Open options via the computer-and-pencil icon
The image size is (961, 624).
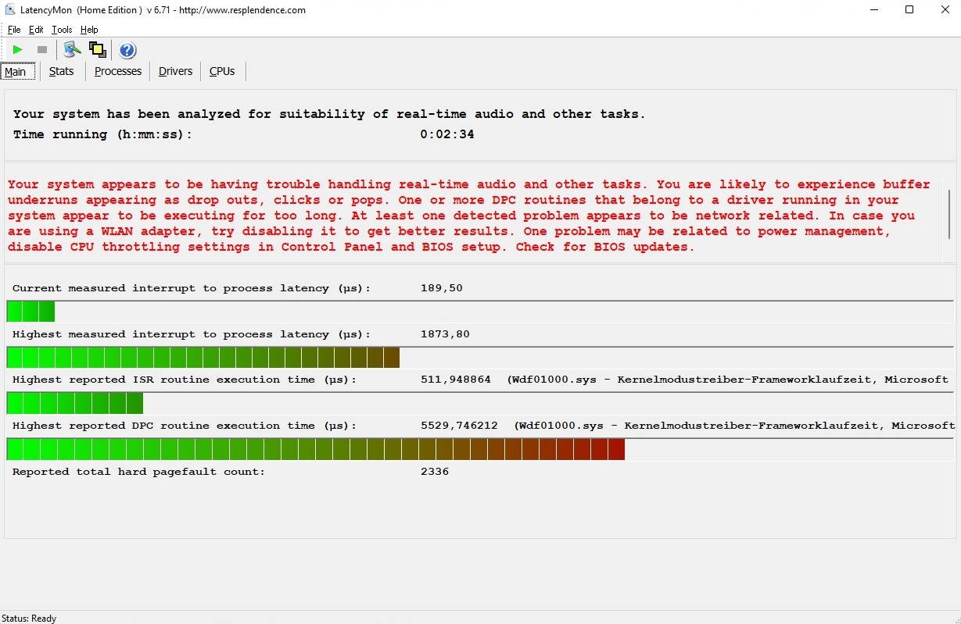click(72, 50)
